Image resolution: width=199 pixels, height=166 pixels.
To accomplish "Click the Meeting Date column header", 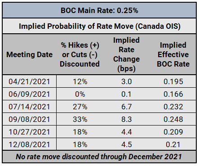I will pos(30,54).
